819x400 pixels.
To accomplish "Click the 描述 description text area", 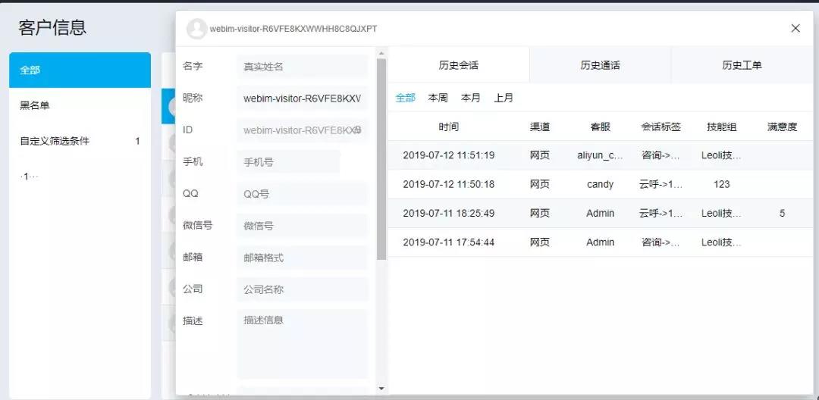I will click(x=302, y=343).
